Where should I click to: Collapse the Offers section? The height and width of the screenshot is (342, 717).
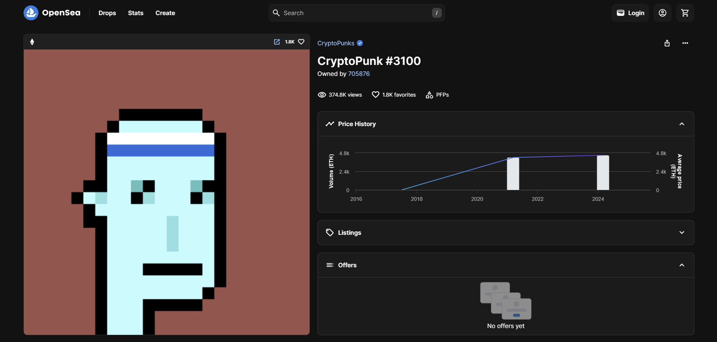point(681,265)
